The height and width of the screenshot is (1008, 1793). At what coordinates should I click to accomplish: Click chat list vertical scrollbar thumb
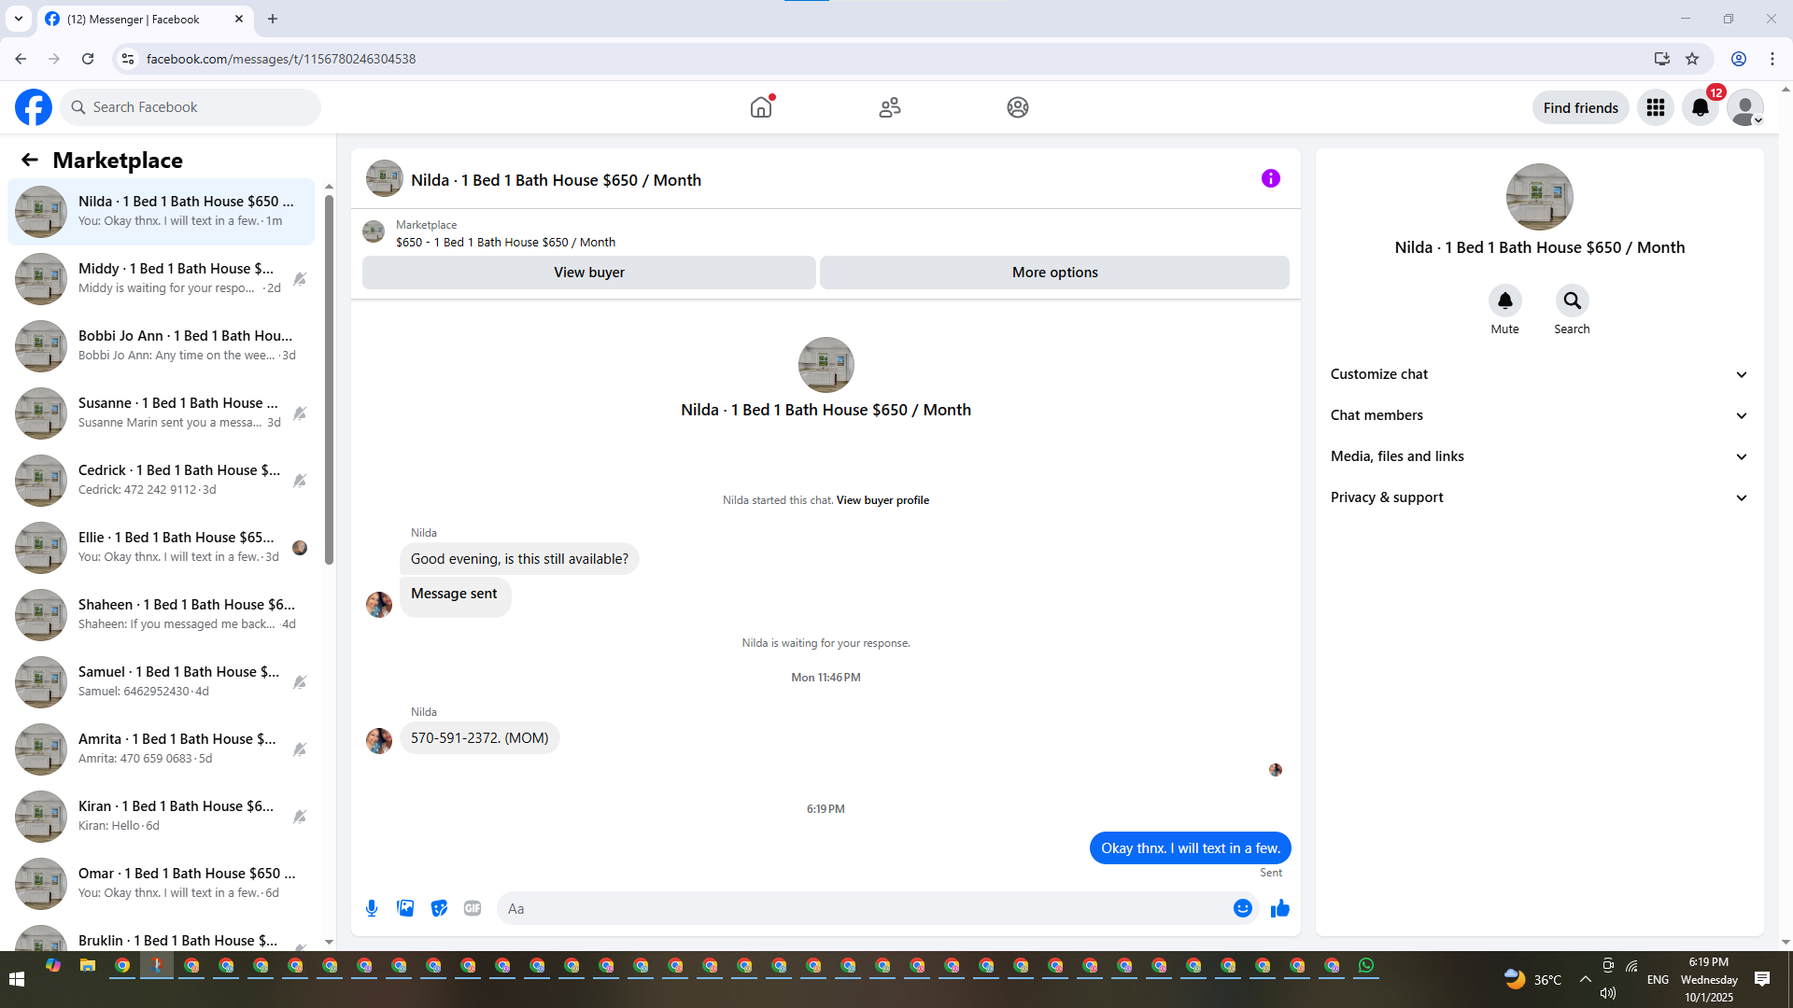click(x=329, y=378)
